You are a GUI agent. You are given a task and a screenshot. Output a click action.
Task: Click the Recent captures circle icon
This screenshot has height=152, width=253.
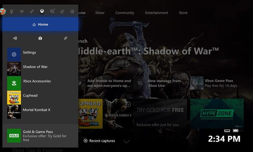(x=85, y=141)
